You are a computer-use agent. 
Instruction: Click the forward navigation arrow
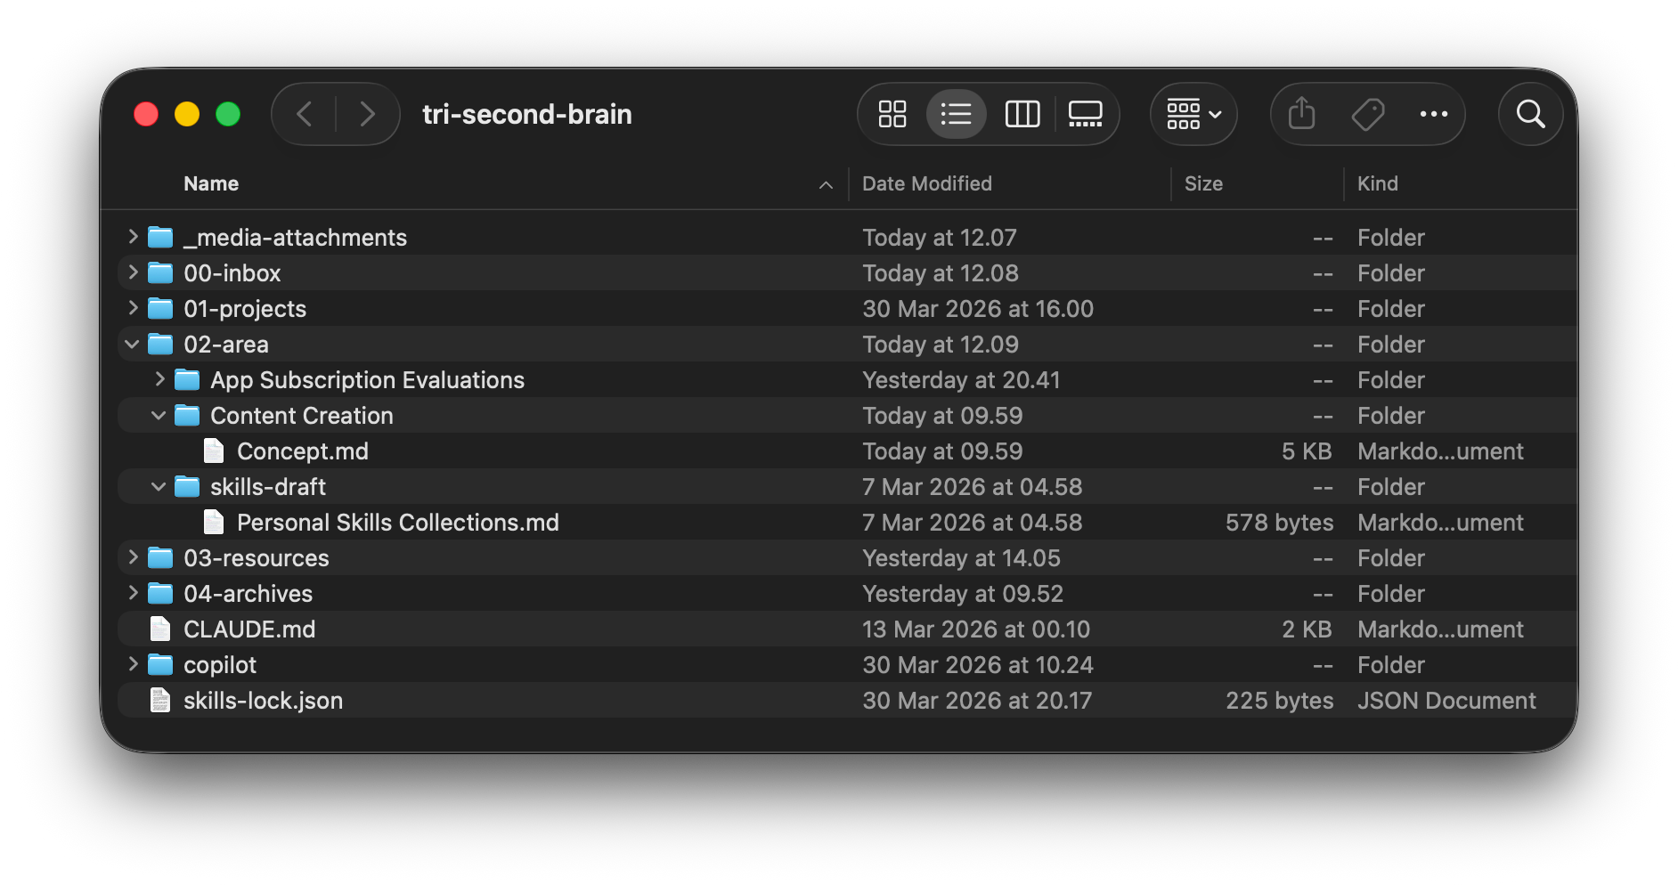(x=368, y=114)
